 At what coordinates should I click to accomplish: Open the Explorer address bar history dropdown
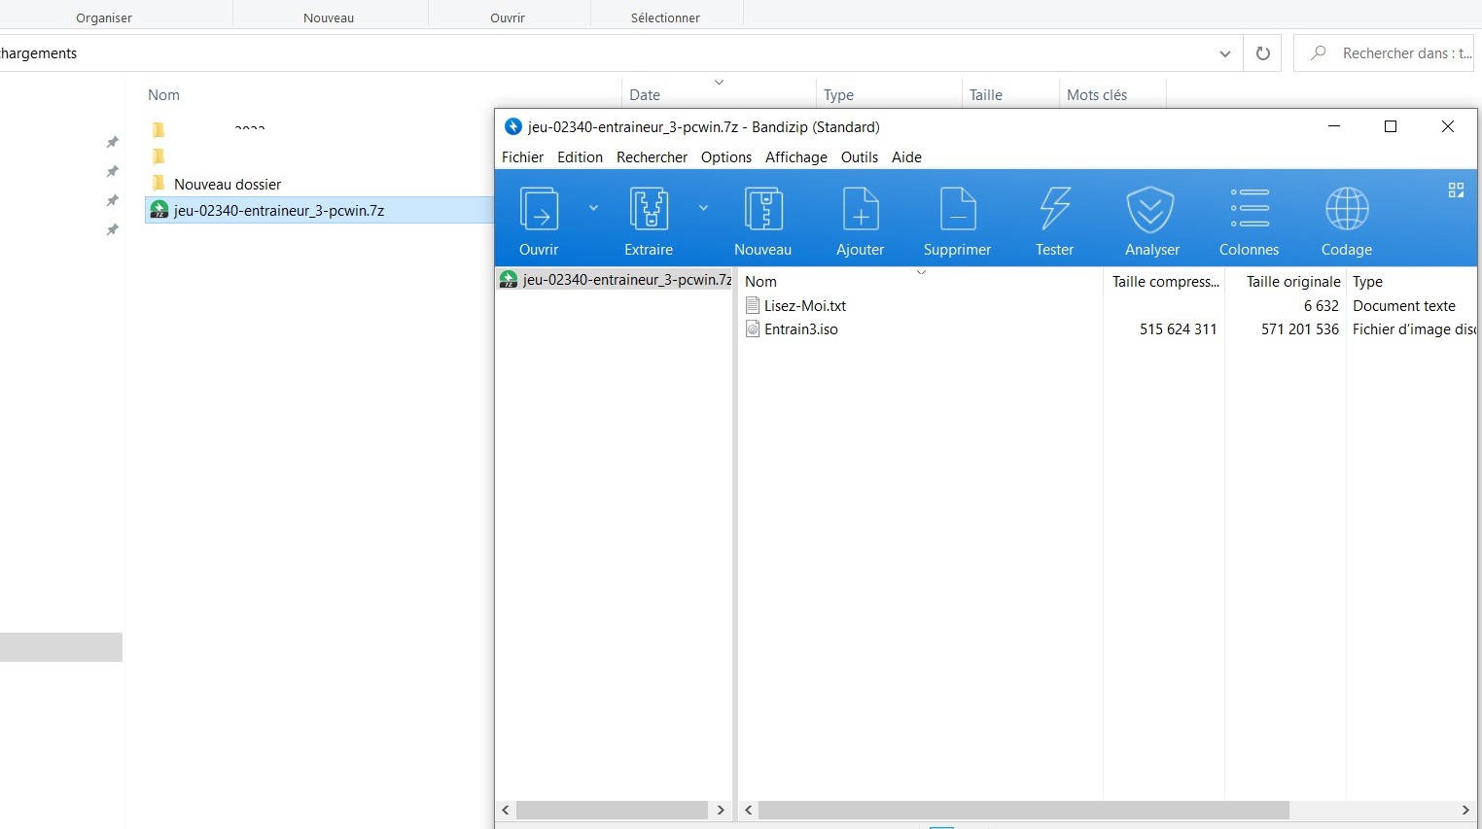coord(1225,53)
